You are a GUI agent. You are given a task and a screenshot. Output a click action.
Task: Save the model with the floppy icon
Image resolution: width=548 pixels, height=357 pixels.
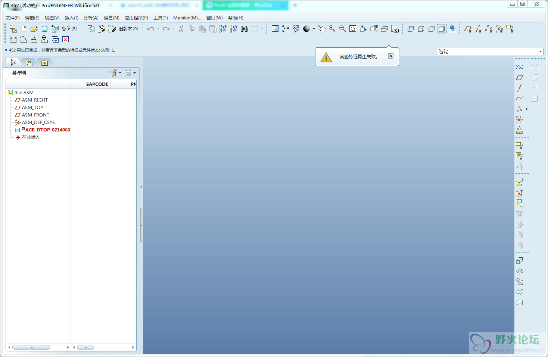tap(44, 29)
